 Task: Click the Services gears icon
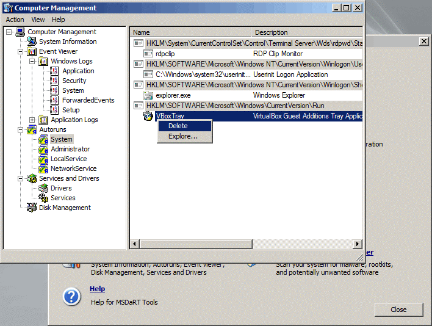point(43,198)
